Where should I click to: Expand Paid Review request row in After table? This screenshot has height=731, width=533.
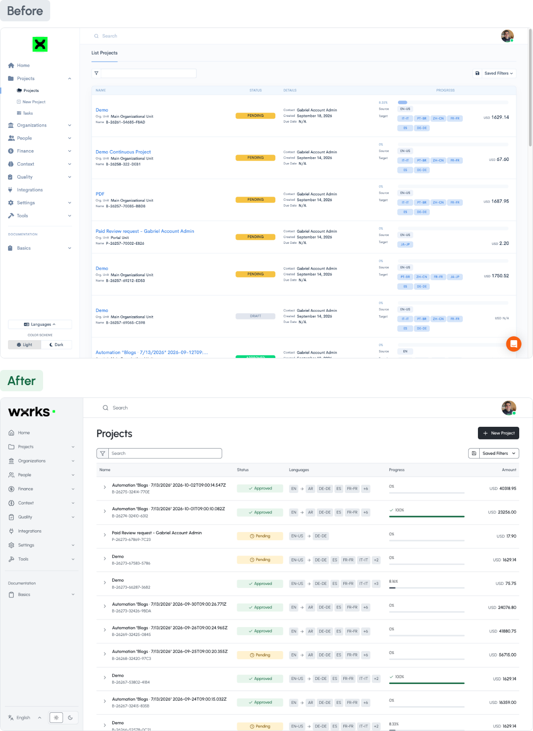click(x=105, y=535)
